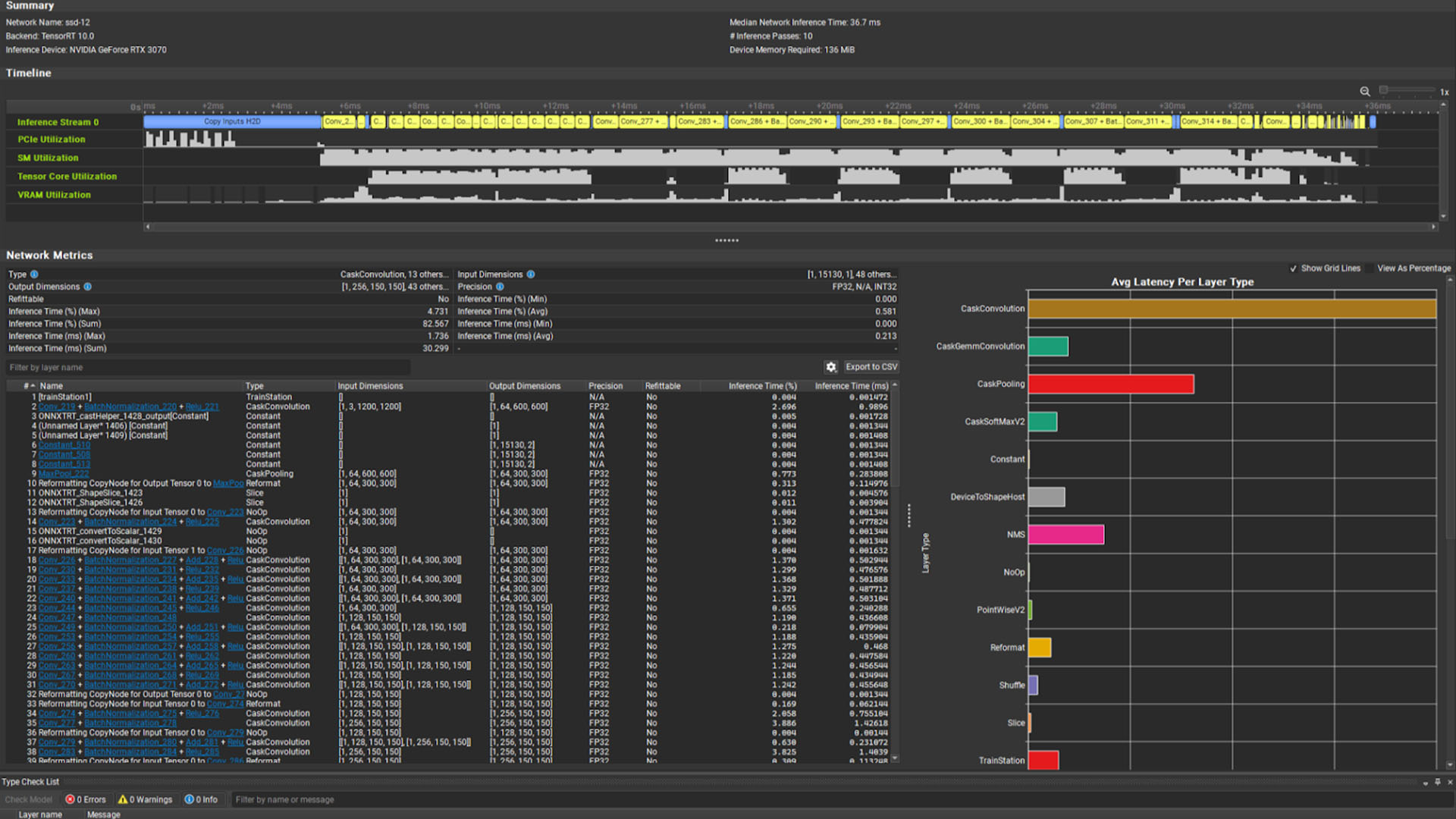Open the Conv_219 layer link

[x=57, y=407]
